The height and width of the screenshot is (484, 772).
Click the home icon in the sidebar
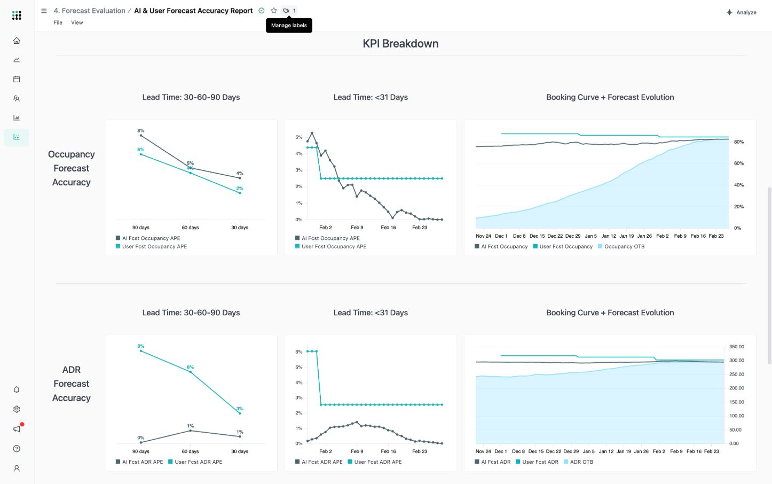point(17,41)
